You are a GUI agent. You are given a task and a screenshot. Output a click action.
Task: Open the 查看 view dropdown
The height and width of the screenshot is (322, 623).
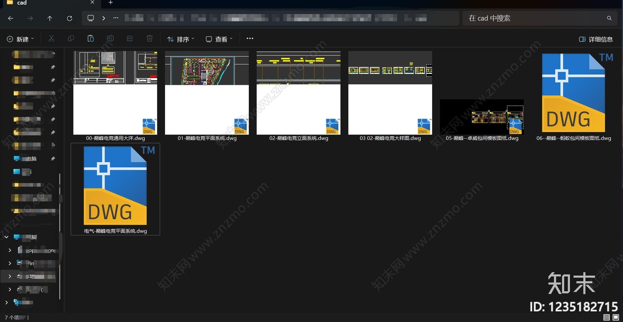pos(219,39)
